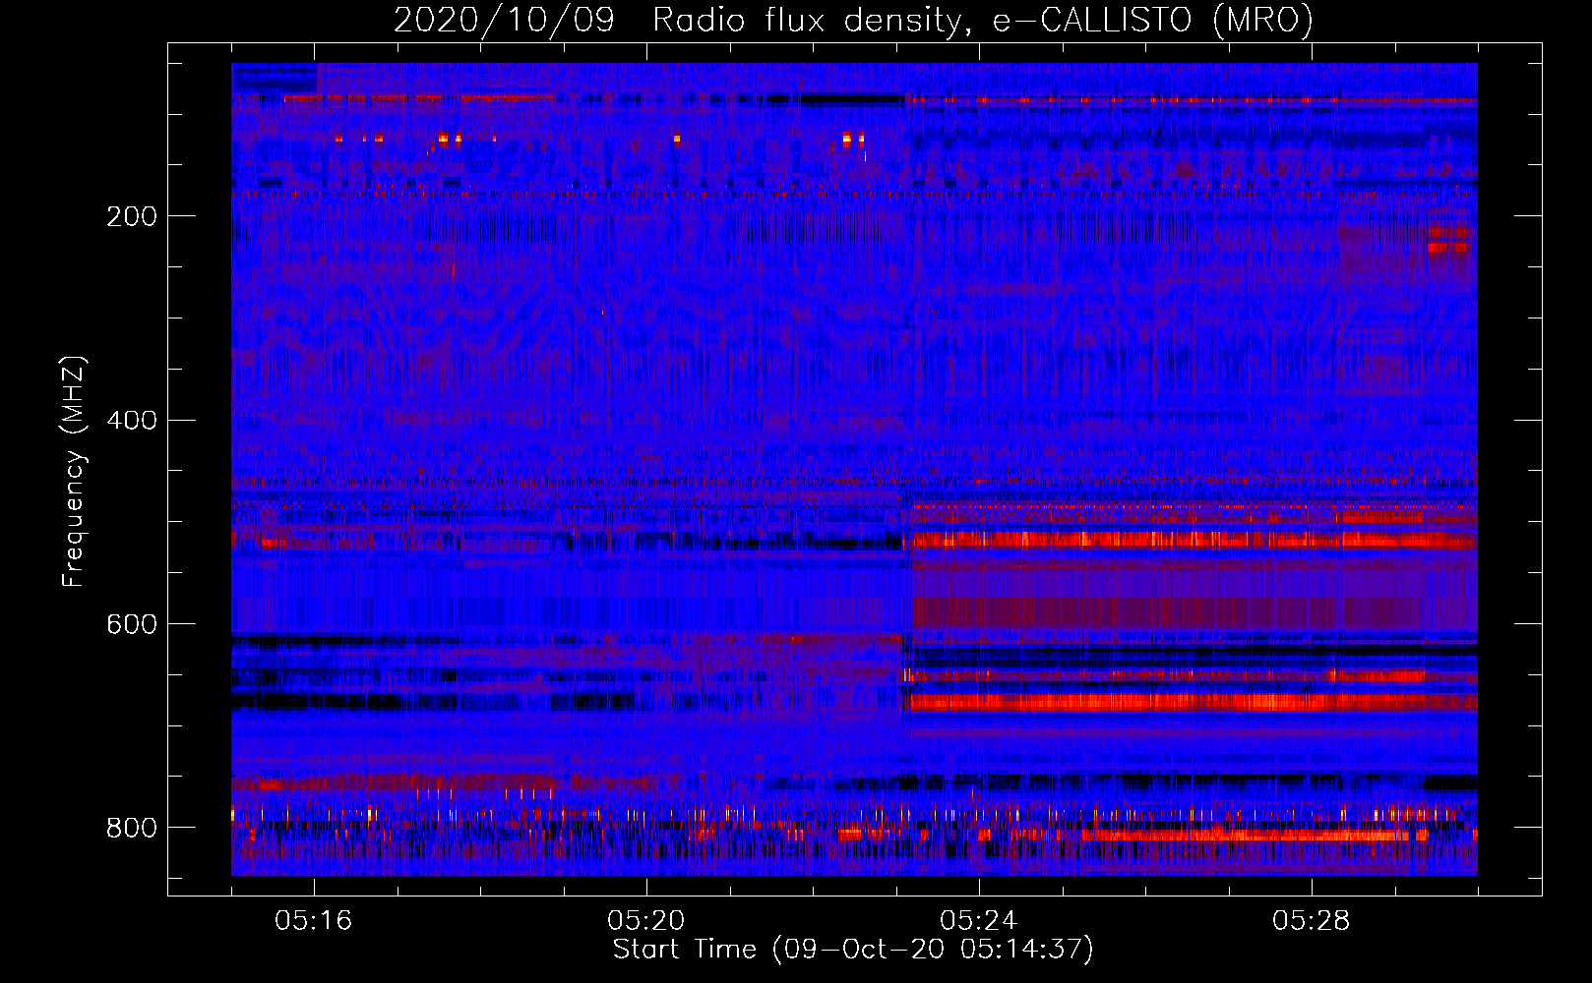Click the 800 frequency tick label
Screen dimensions: 1592x983
pos(132,828)
